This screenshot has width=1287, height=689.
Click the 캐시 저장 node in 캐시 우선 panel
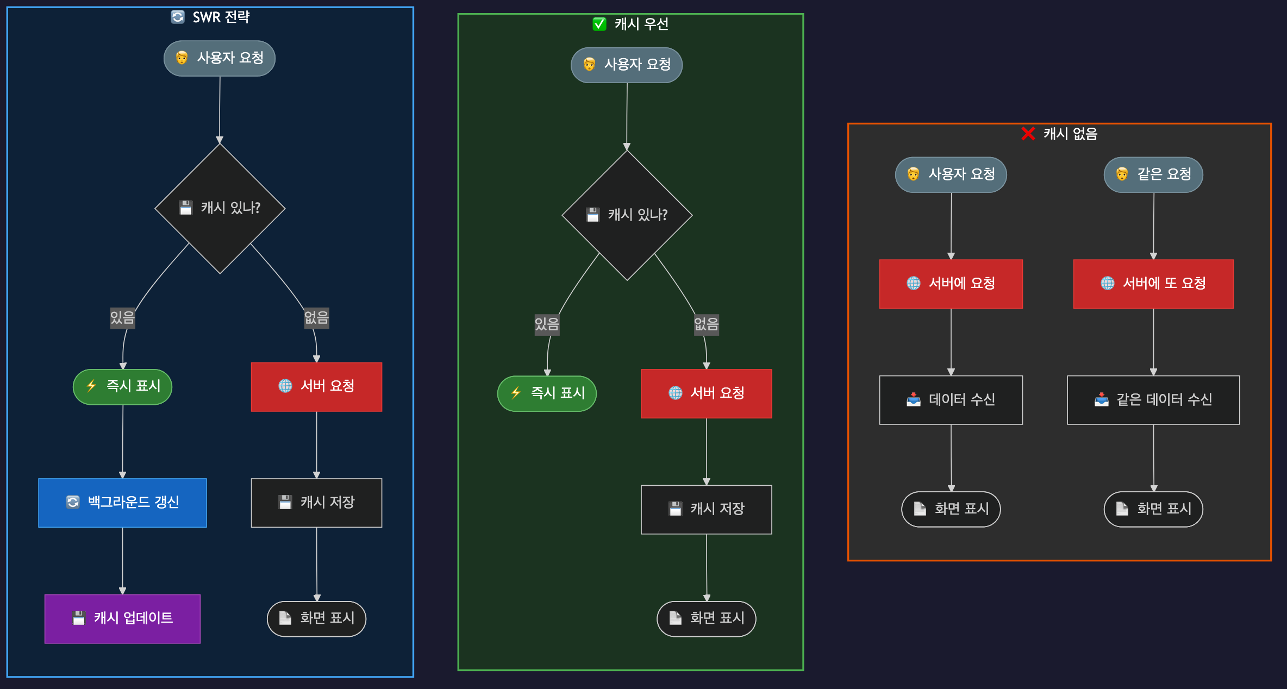pos(706,509)
